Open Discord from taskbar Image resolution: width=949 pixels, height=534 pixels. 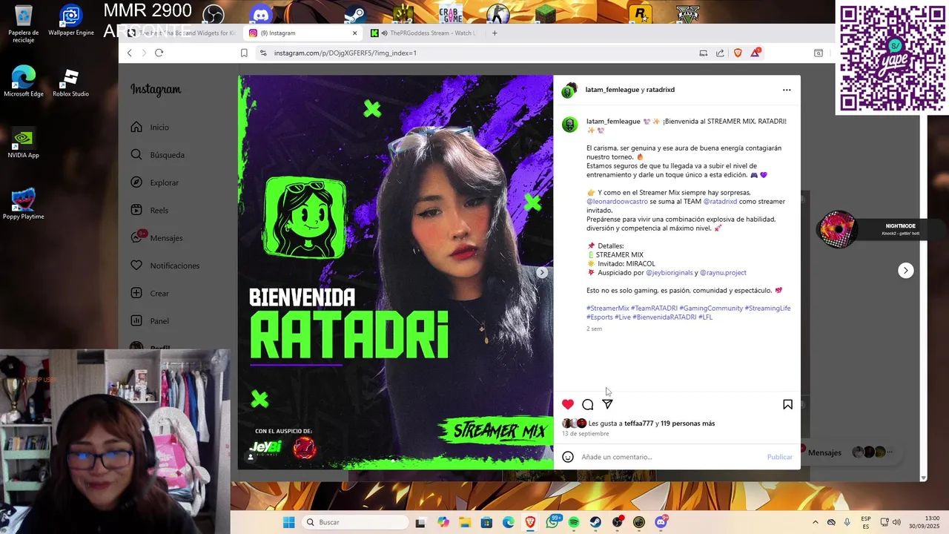tap(661, 522)
